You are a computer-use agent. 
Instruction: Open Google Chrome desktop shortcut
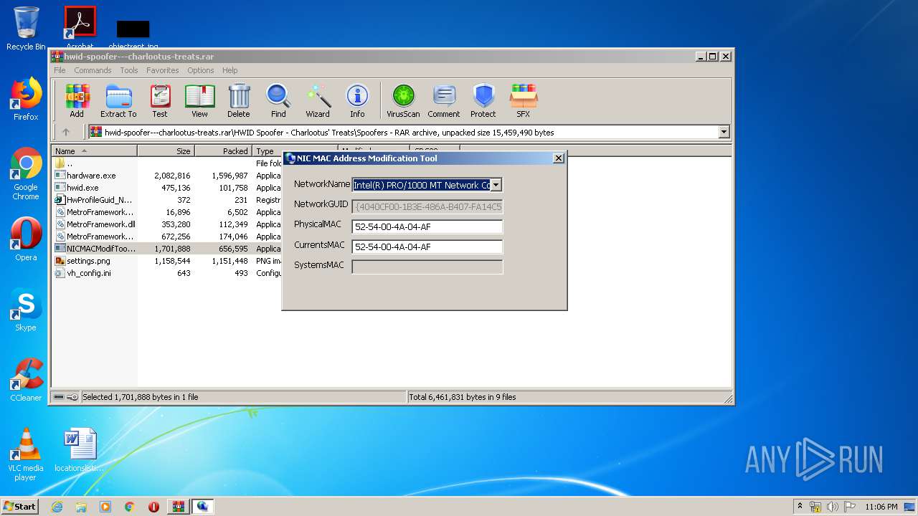(x=26, y=174)
